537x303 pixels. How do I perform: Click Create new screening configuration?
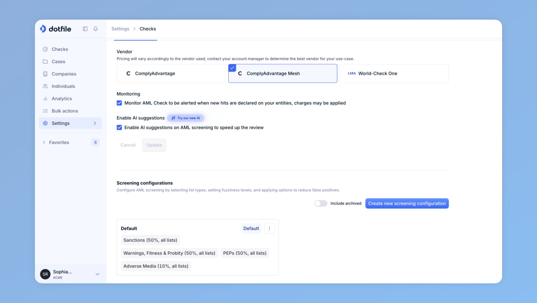point(407,203)
